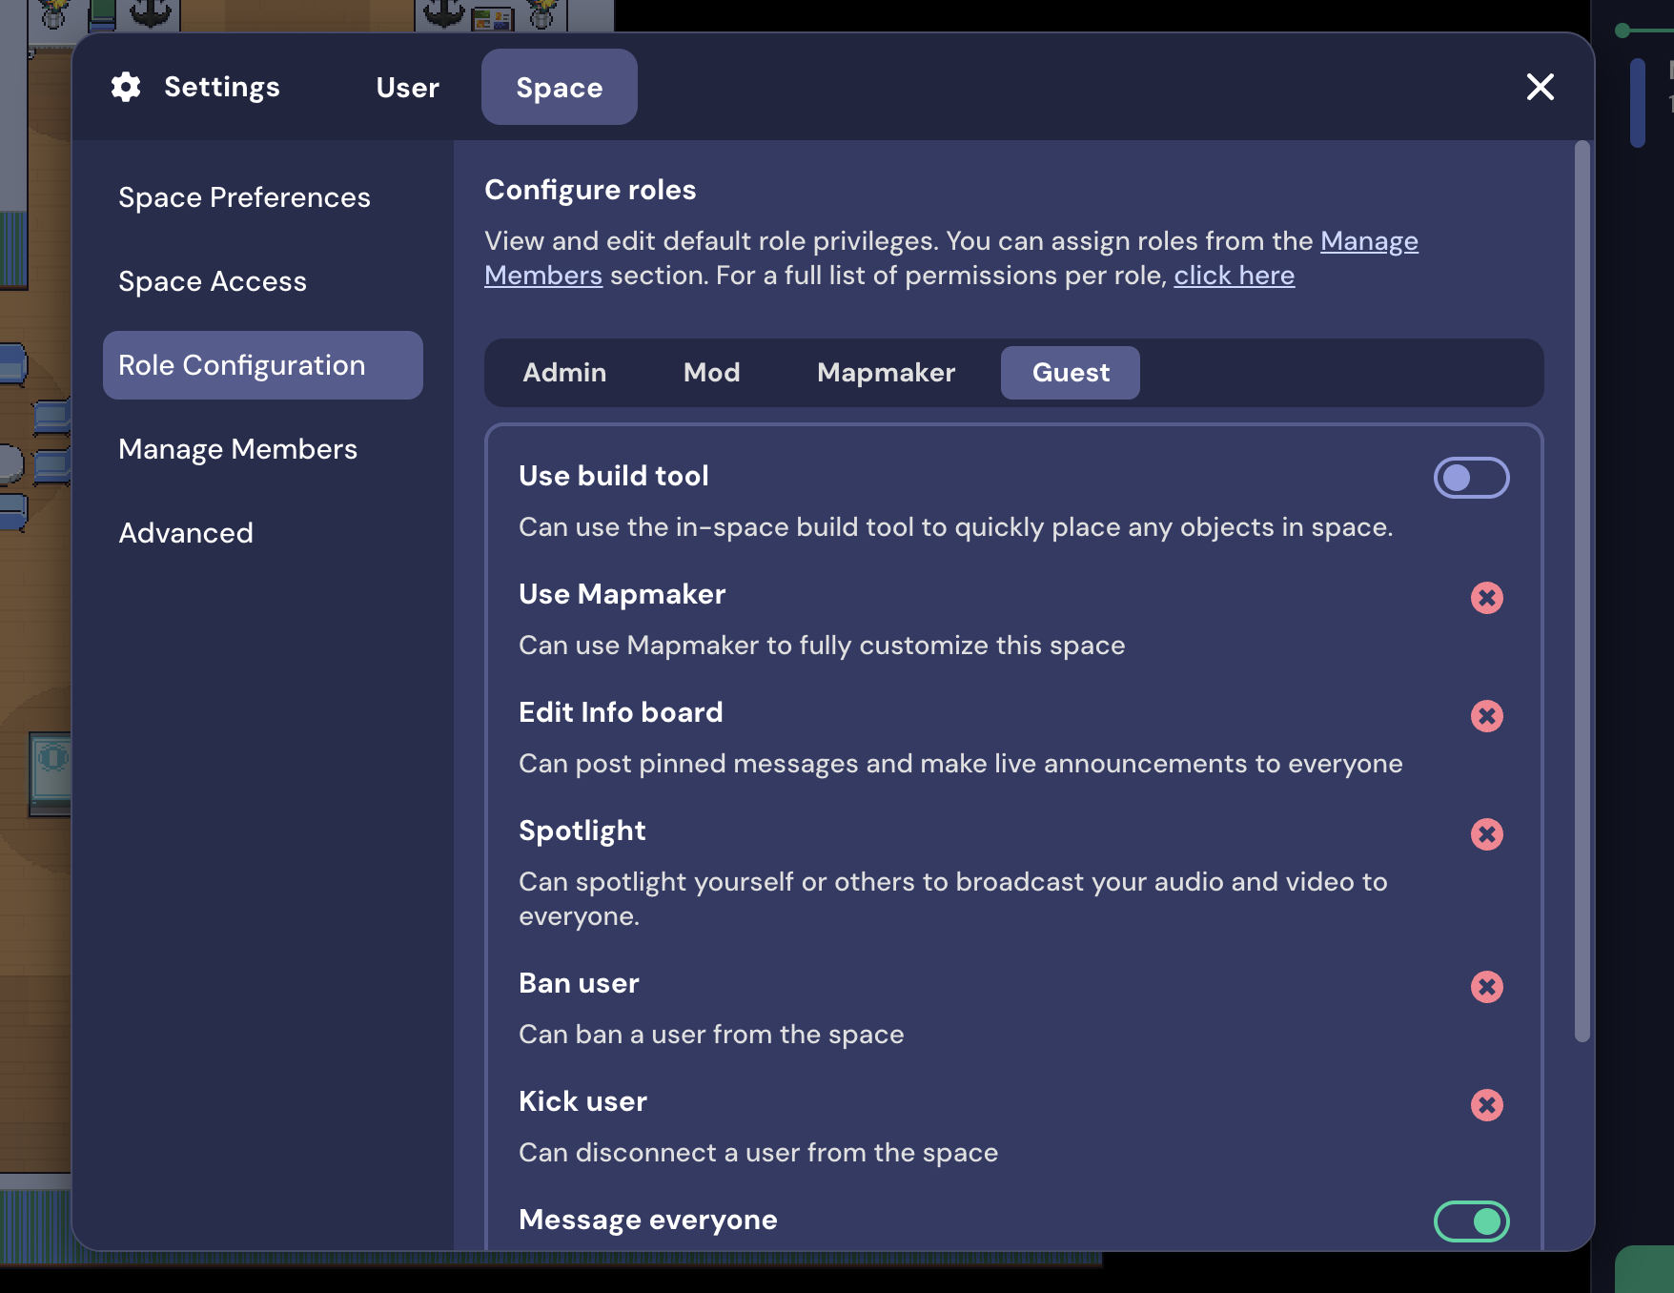
Task: Click red X icon beside Edit Info board
Action: (1486, 716)
